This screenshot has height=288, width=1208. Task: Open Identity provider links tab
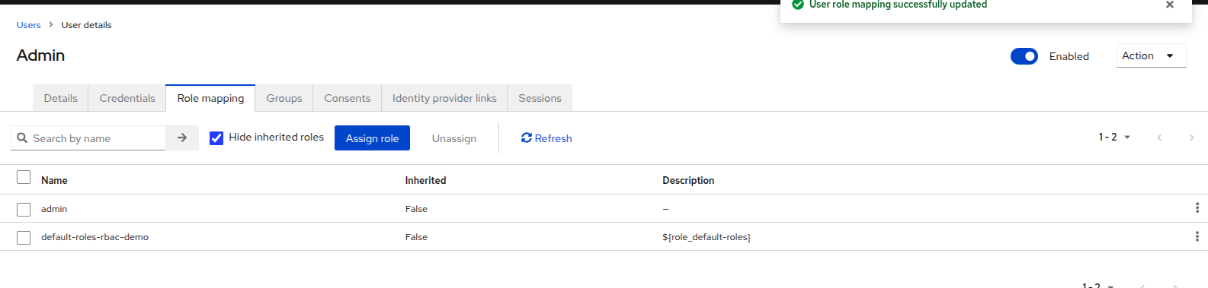click(x=444, y=98)
